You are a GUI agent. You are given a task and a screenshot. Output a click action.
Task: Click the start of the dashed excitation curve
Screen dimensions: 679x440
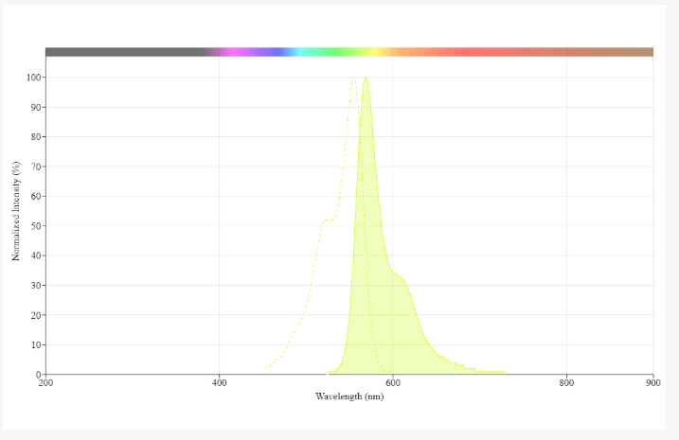point(266,367)
